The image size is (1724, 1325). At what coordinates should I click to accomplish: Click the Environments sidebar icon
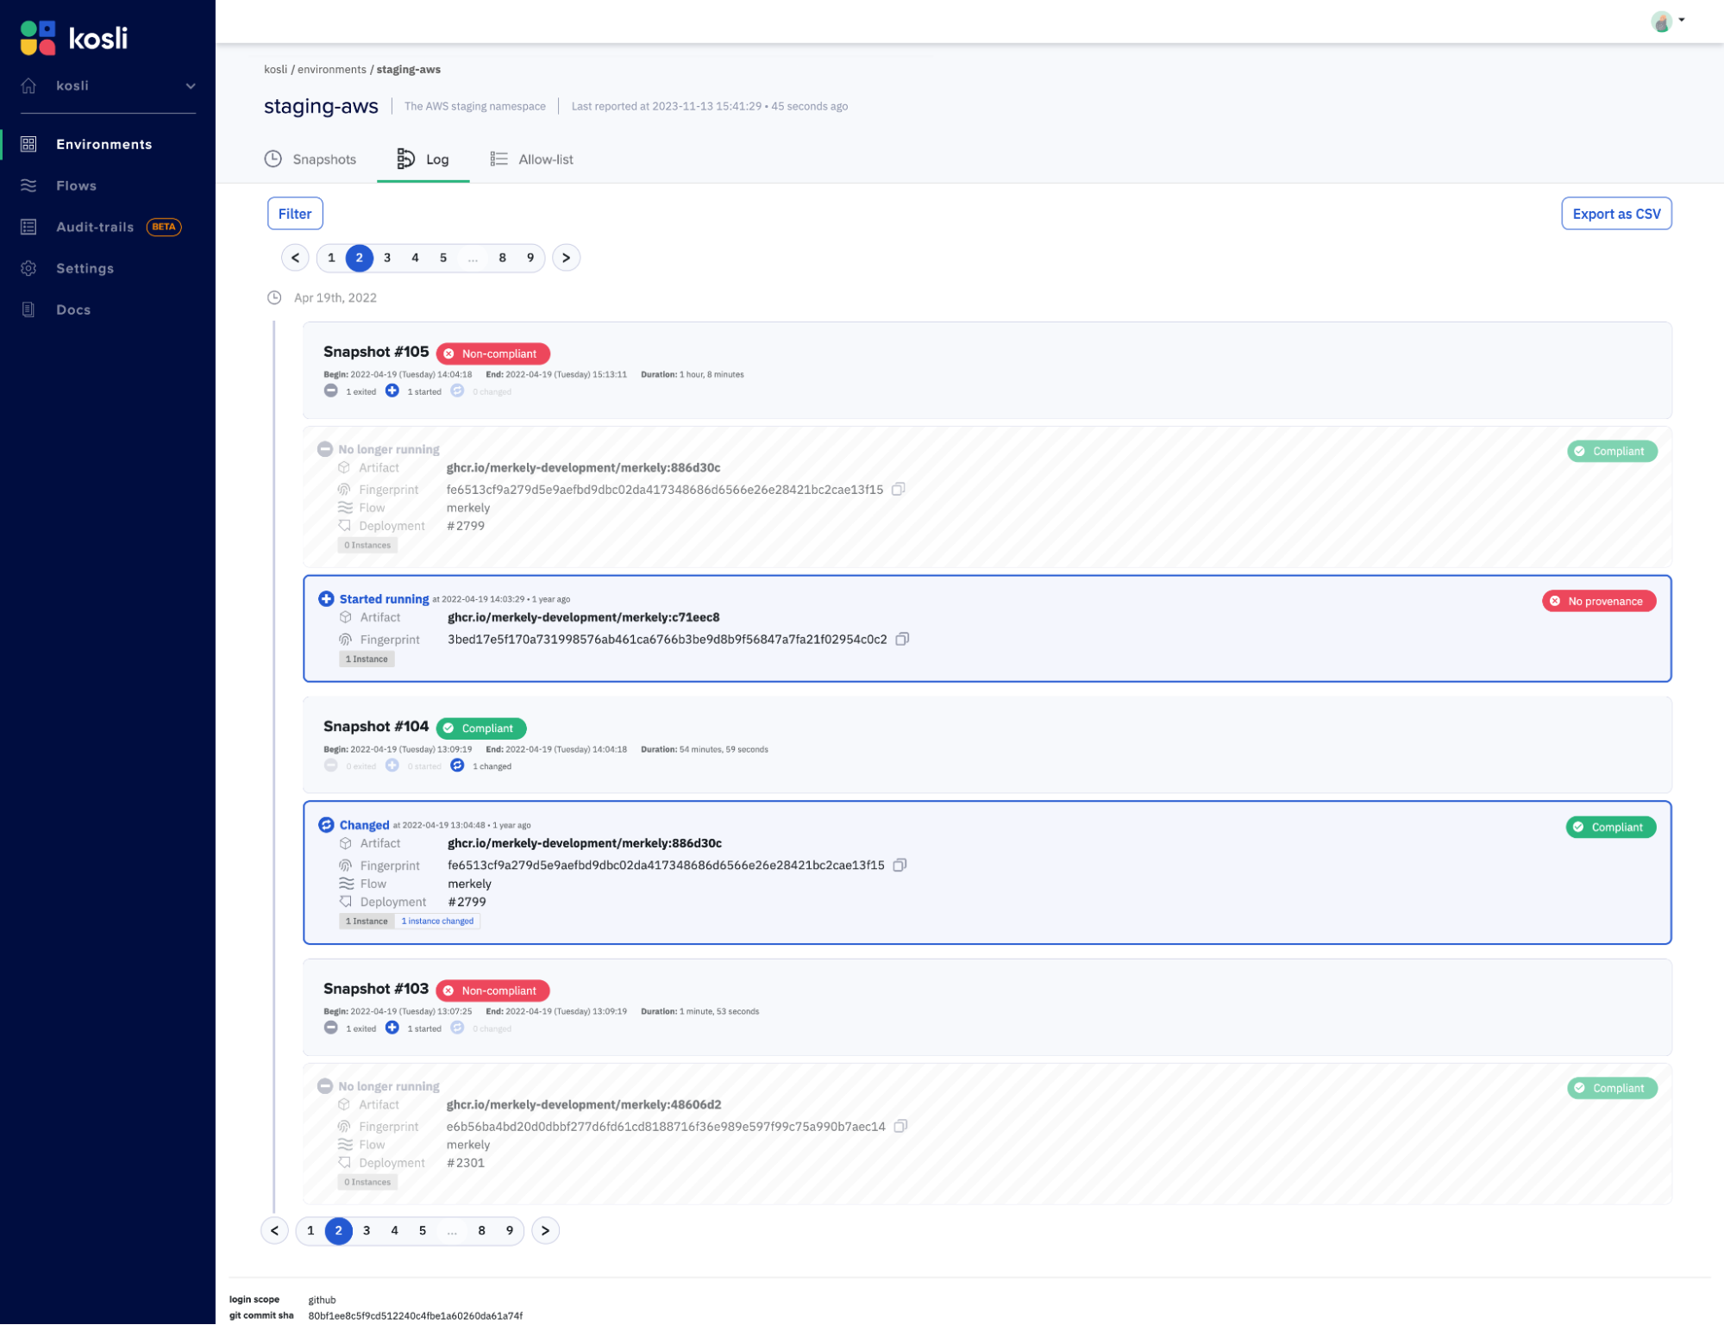coord(29,143)
